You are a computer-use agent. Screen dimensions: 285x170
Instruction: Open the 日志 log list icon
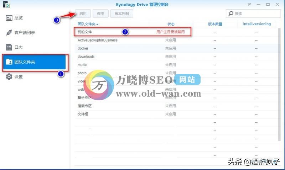9,47
